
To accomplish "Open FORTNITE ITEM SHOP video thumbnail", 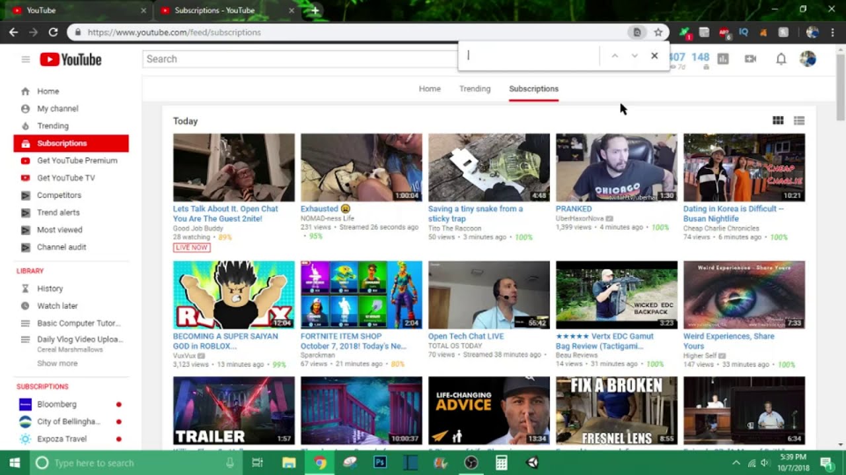I will coord(362,295).
